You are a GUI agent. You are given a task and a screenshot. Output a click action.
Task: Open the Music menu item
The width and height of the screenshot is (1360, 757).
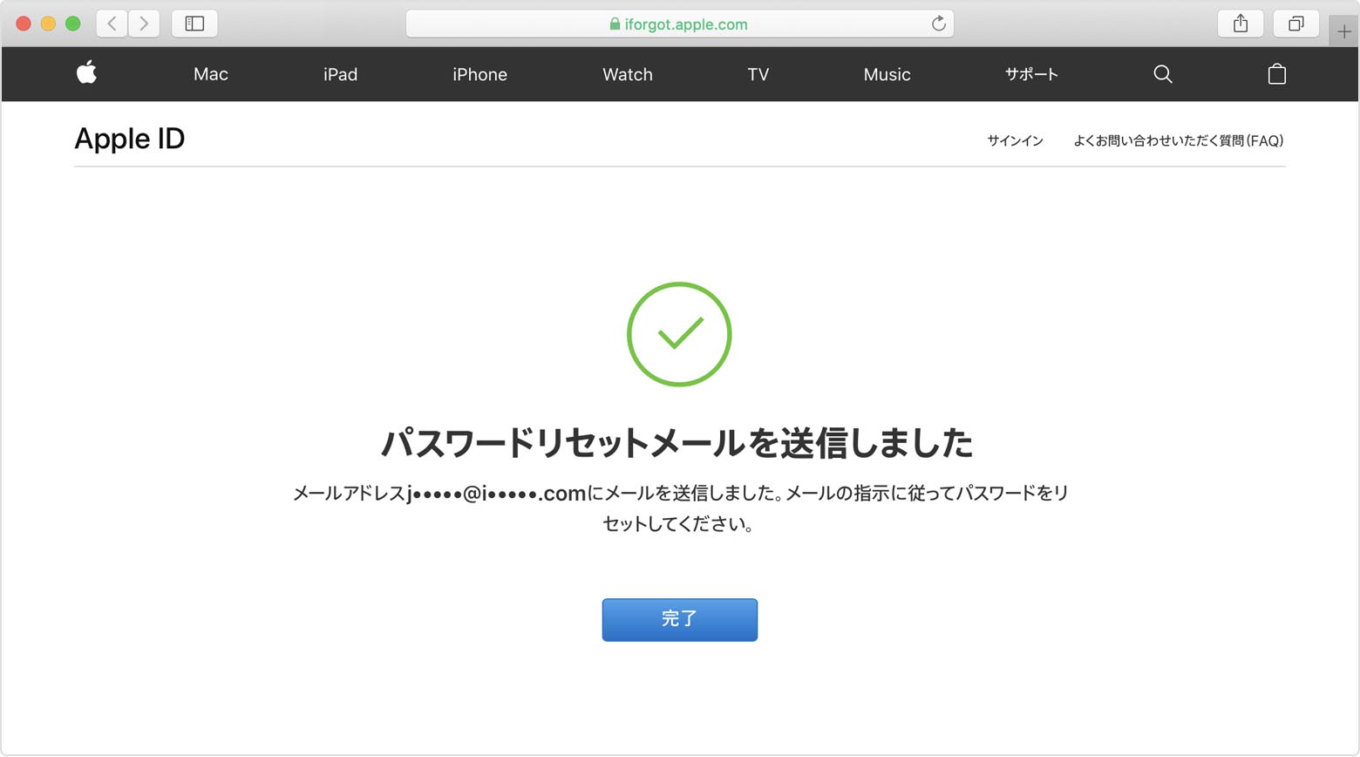pyautogui.click(x=887, y=74)
